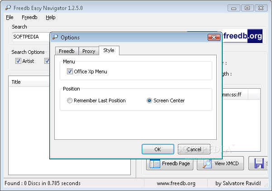This screenshot has width=272, height=191.
Task: Switch to the Proxy tab in Options
Action: tap(89, 51)
